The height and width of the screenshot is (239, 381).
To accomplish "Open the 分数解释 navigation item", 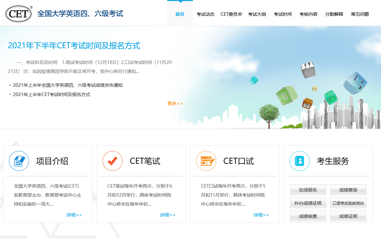I will (334, 14).
